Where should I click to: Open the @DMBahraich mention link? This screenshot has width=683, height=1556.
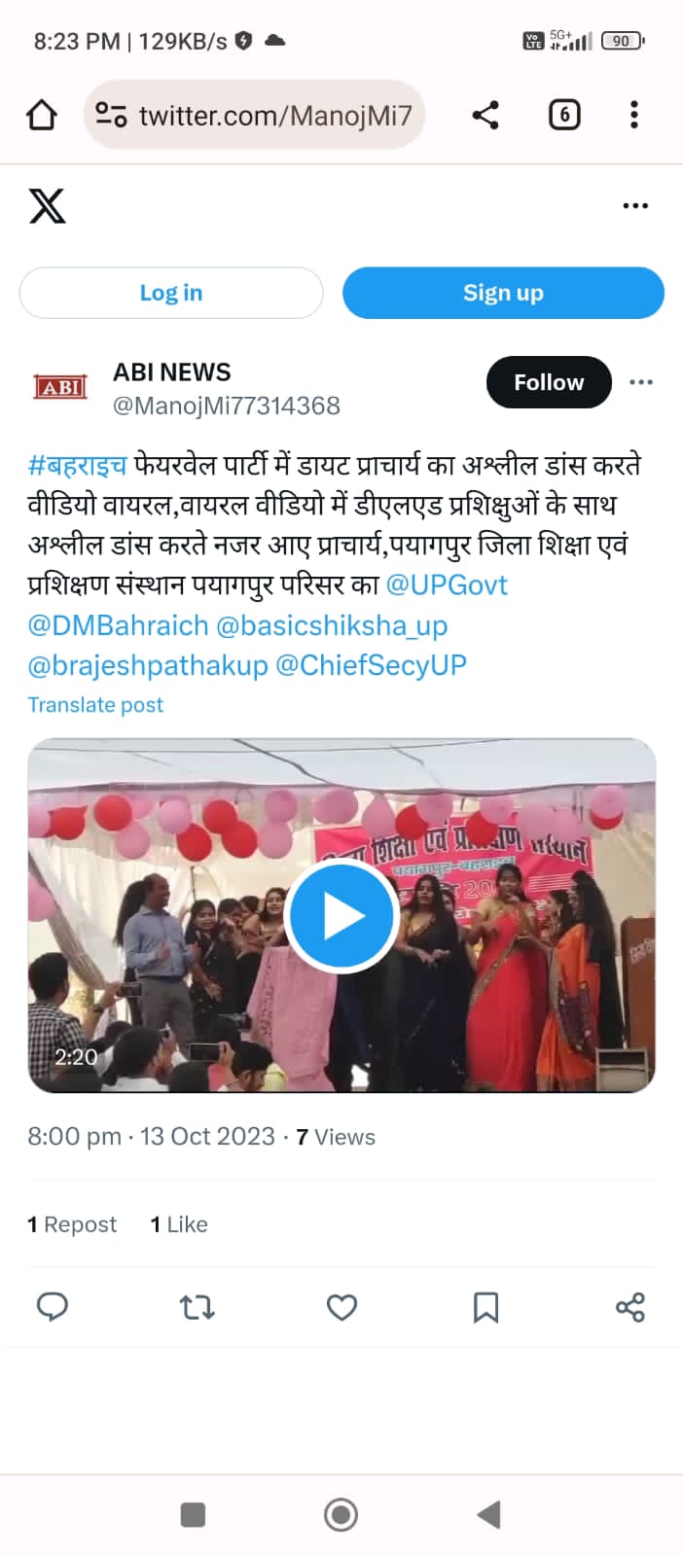pyautogui.click(x=118, y=625)
